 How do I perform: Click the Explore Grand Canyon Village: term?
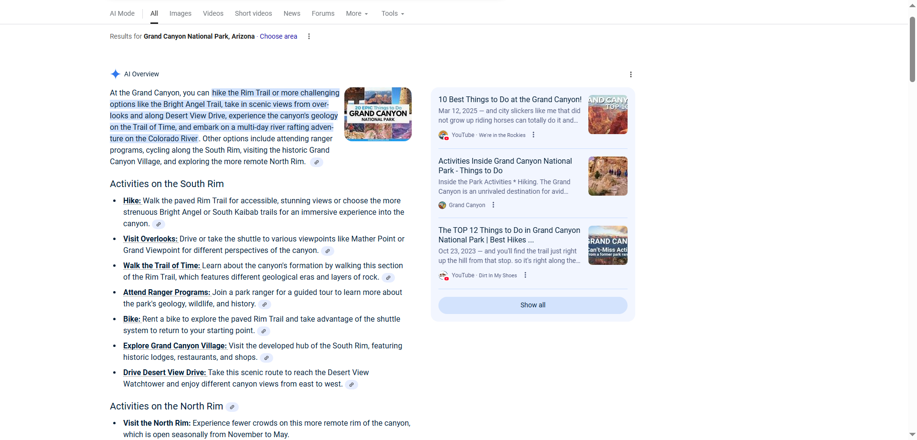175,346
